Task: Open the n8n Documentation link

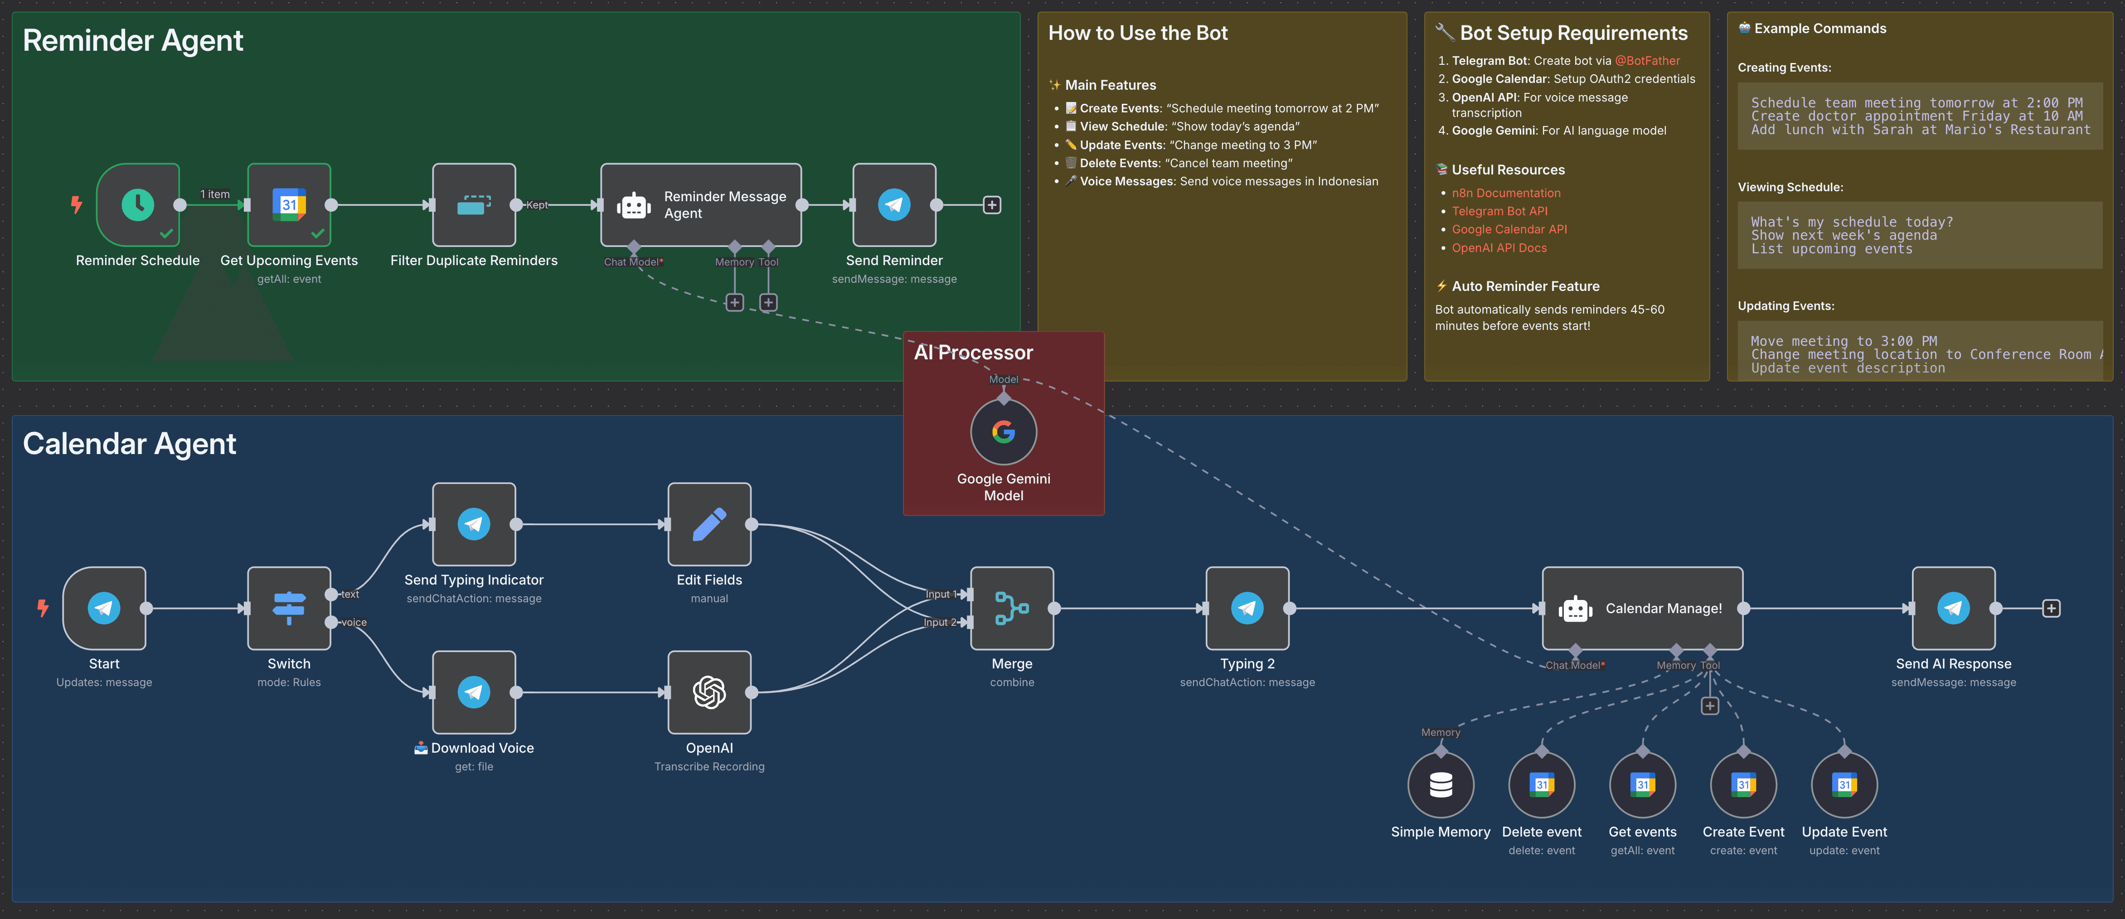Action: 1505,193
